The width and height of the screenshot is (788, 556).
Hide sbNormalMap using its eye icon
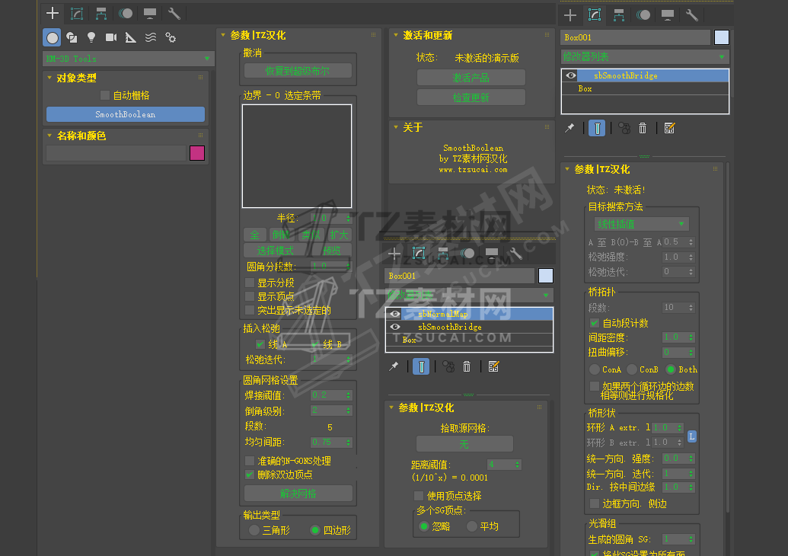(x=395, y=314)
